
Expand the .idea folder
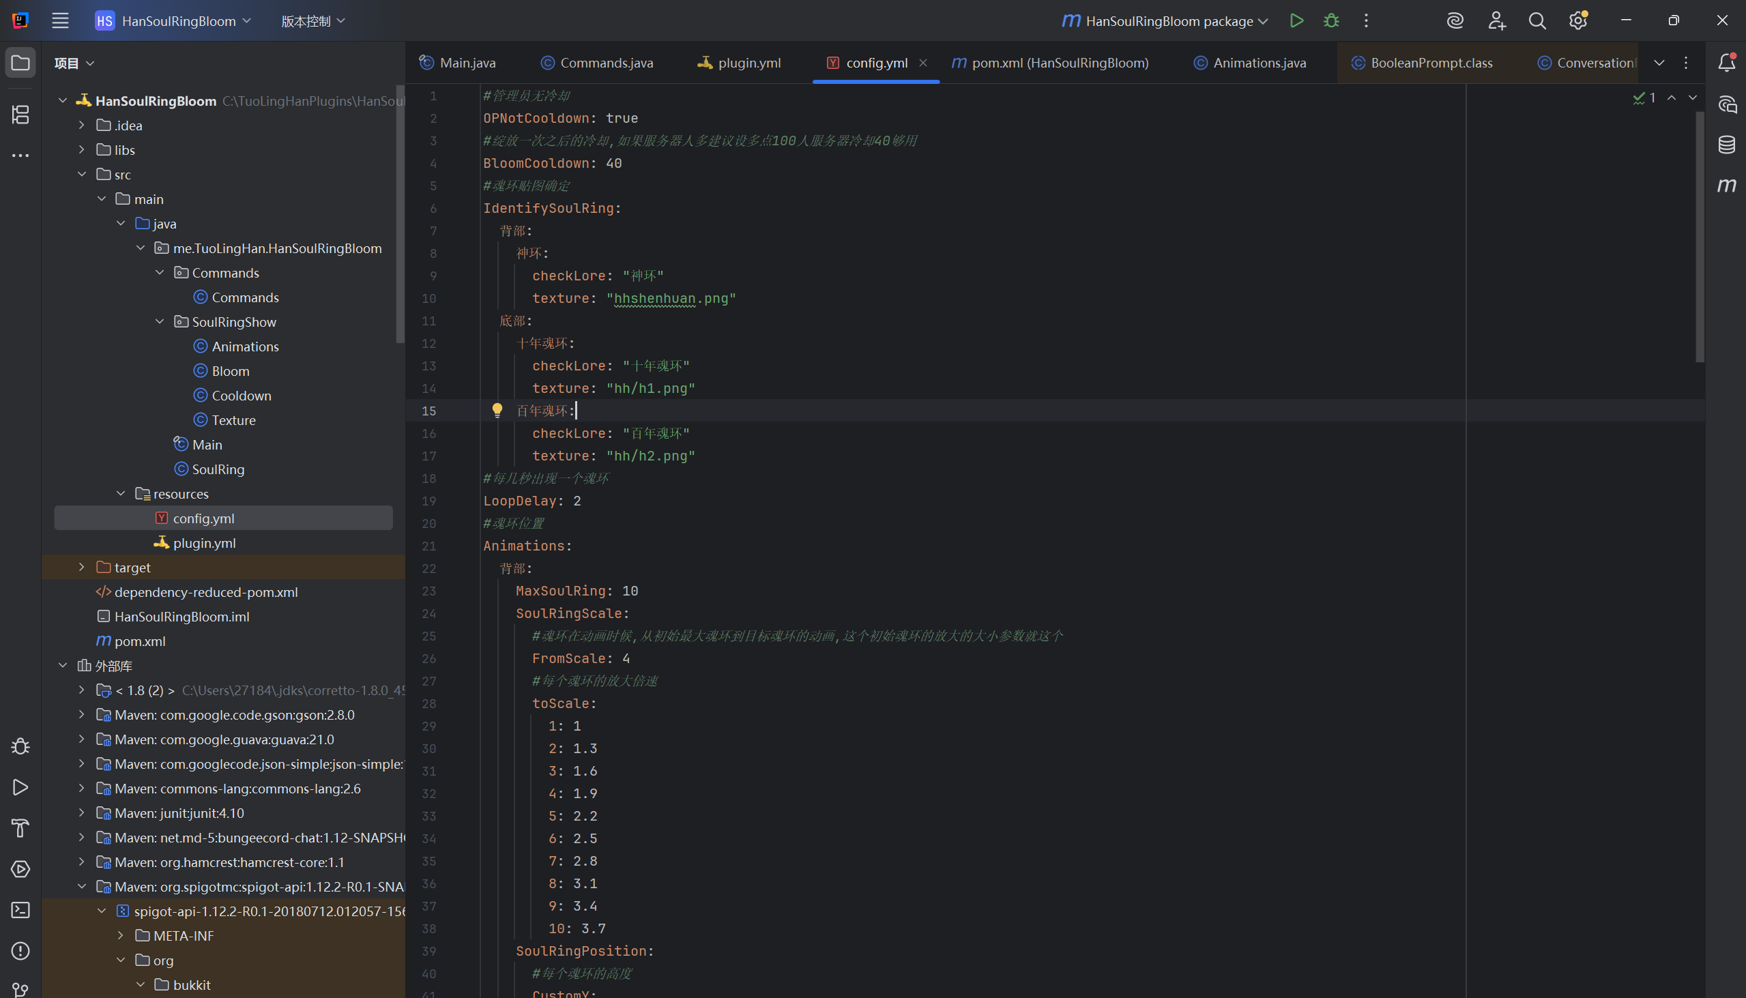pyautogui.click(x=82, y=125)
